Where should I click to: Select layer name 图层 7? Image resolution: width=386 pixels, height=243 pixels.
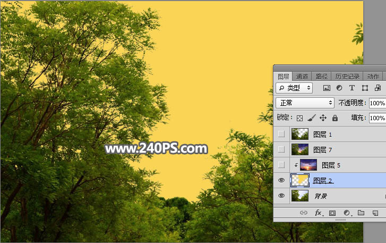click(x=322, y=149)
